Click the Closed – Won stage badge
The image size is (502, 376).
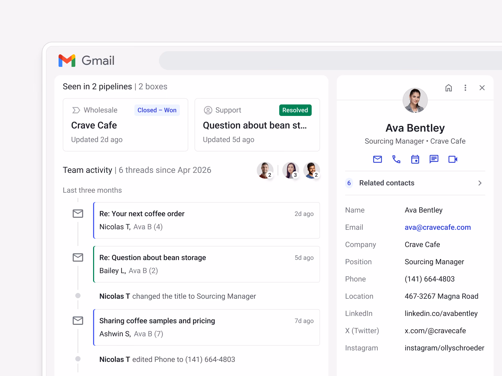(x=157, y=110)
